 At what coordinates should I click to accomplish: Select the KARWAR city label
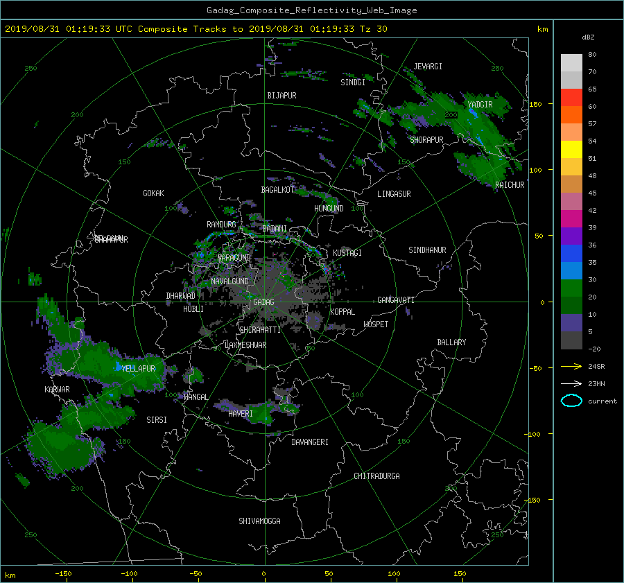57,389
